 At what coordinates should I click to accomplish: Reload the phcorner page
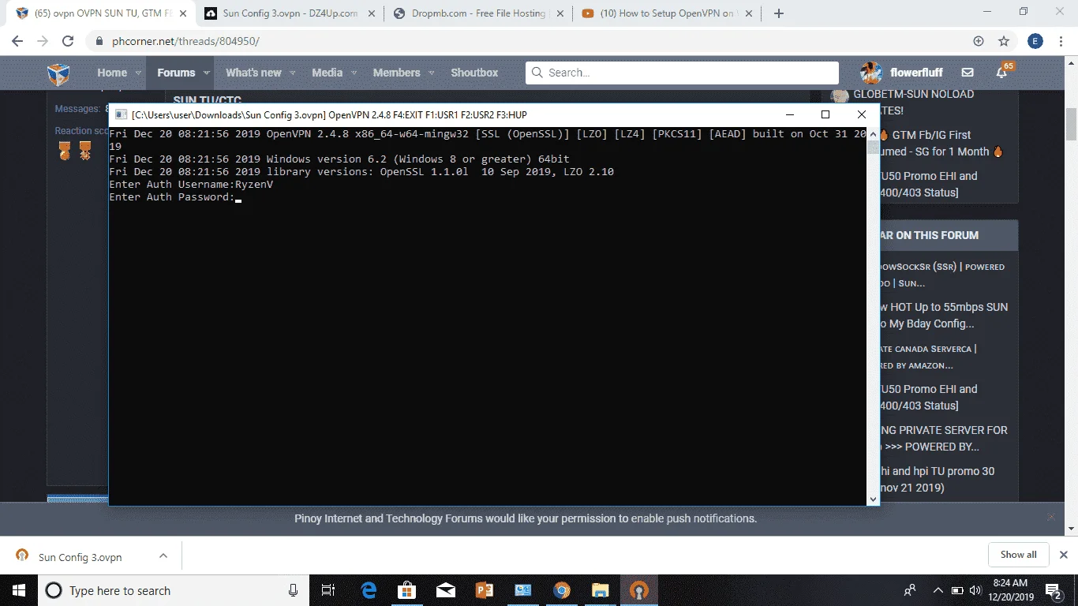point(68,41)
